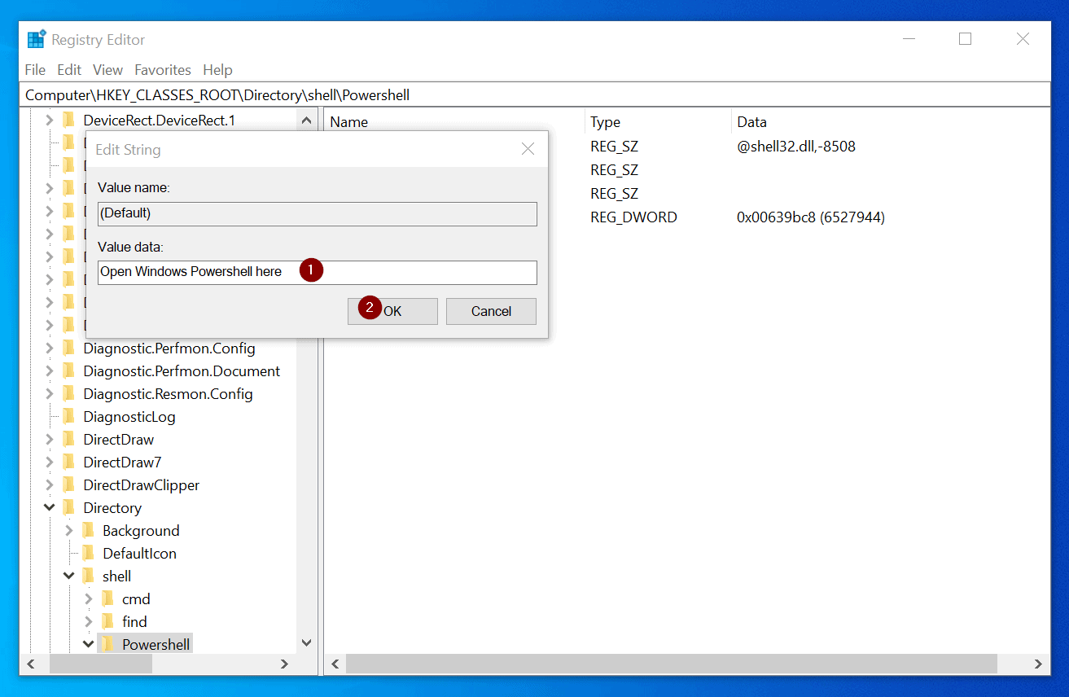Click tree pane horizontal scroll right arrow
The image size is (1069, 697).
point(285,664)
